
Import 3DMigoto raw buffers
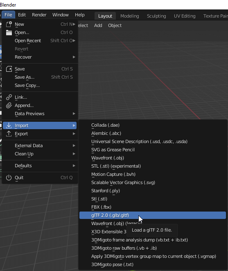pos(153,248)
